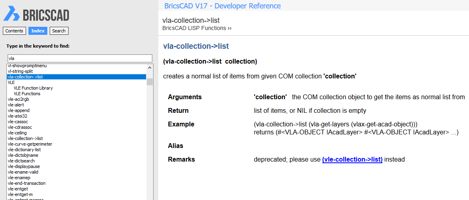Click the keyword search input field
469x200 pixels.
(79, 58)
